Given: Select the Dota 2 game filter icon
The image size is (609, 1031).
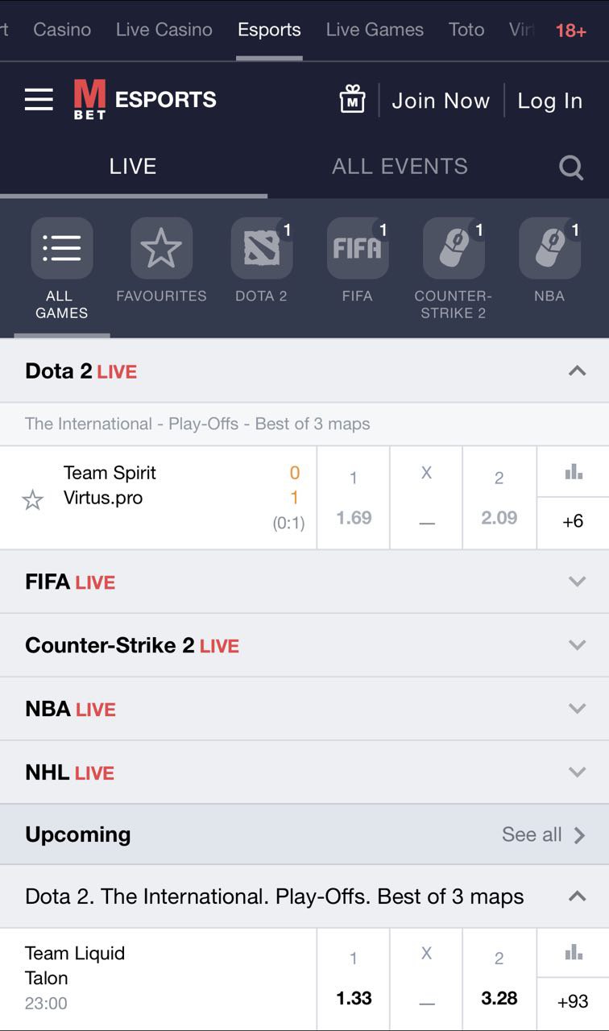Looking at the screenshot, I should (261, 249).
